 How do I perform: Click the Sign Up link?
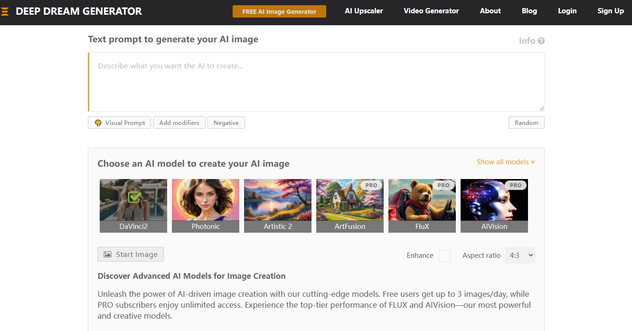click(611, 11)
